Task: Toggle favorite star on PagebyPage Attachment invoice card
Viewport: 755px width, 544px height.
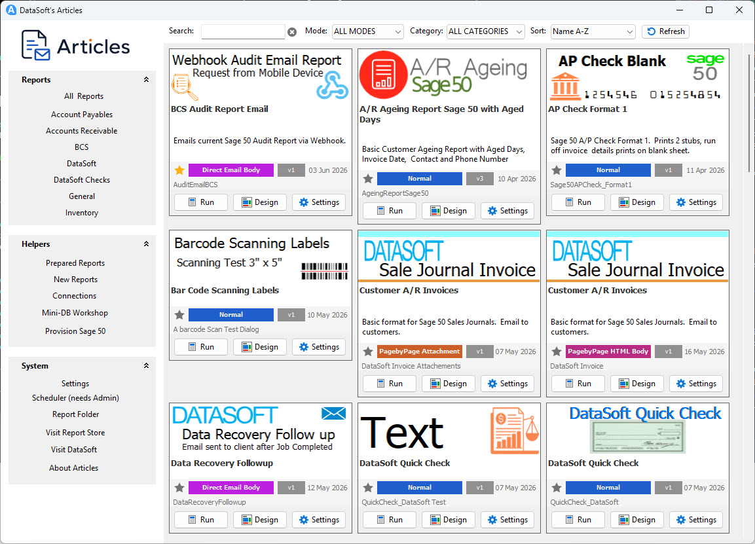Action: [368, 352]
